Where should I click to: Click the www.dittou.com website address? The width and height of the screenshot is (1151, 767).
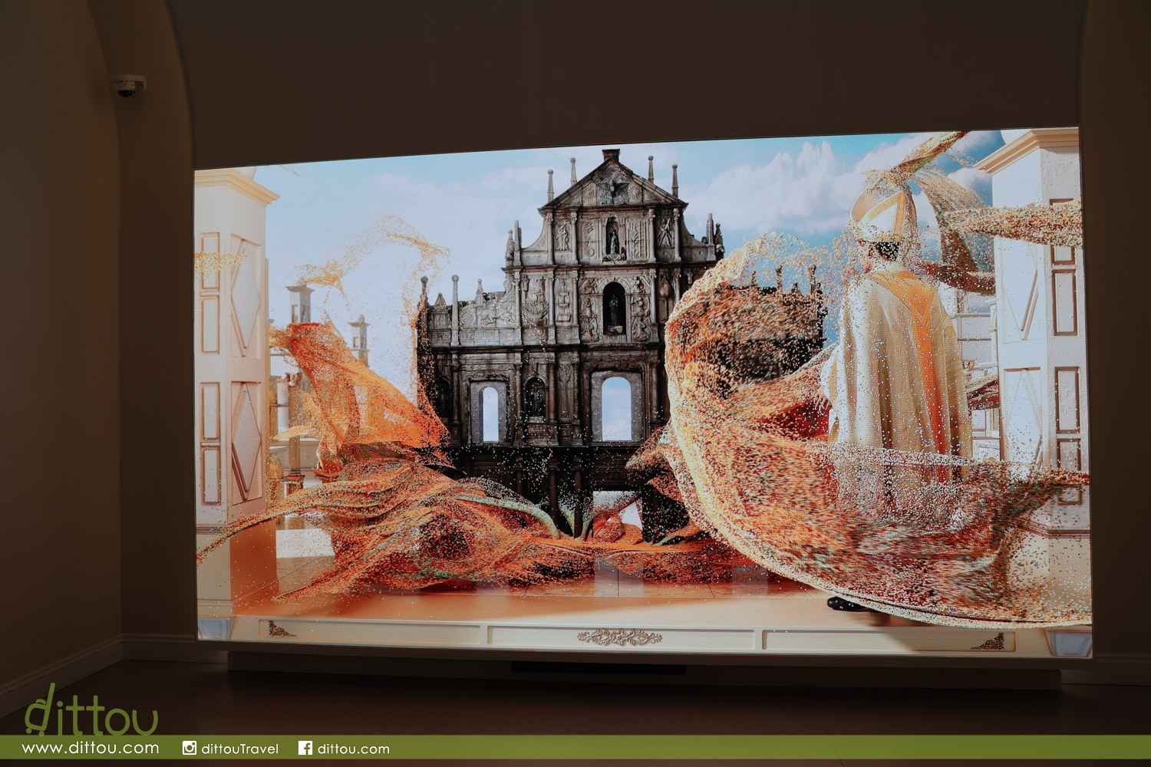91,748
